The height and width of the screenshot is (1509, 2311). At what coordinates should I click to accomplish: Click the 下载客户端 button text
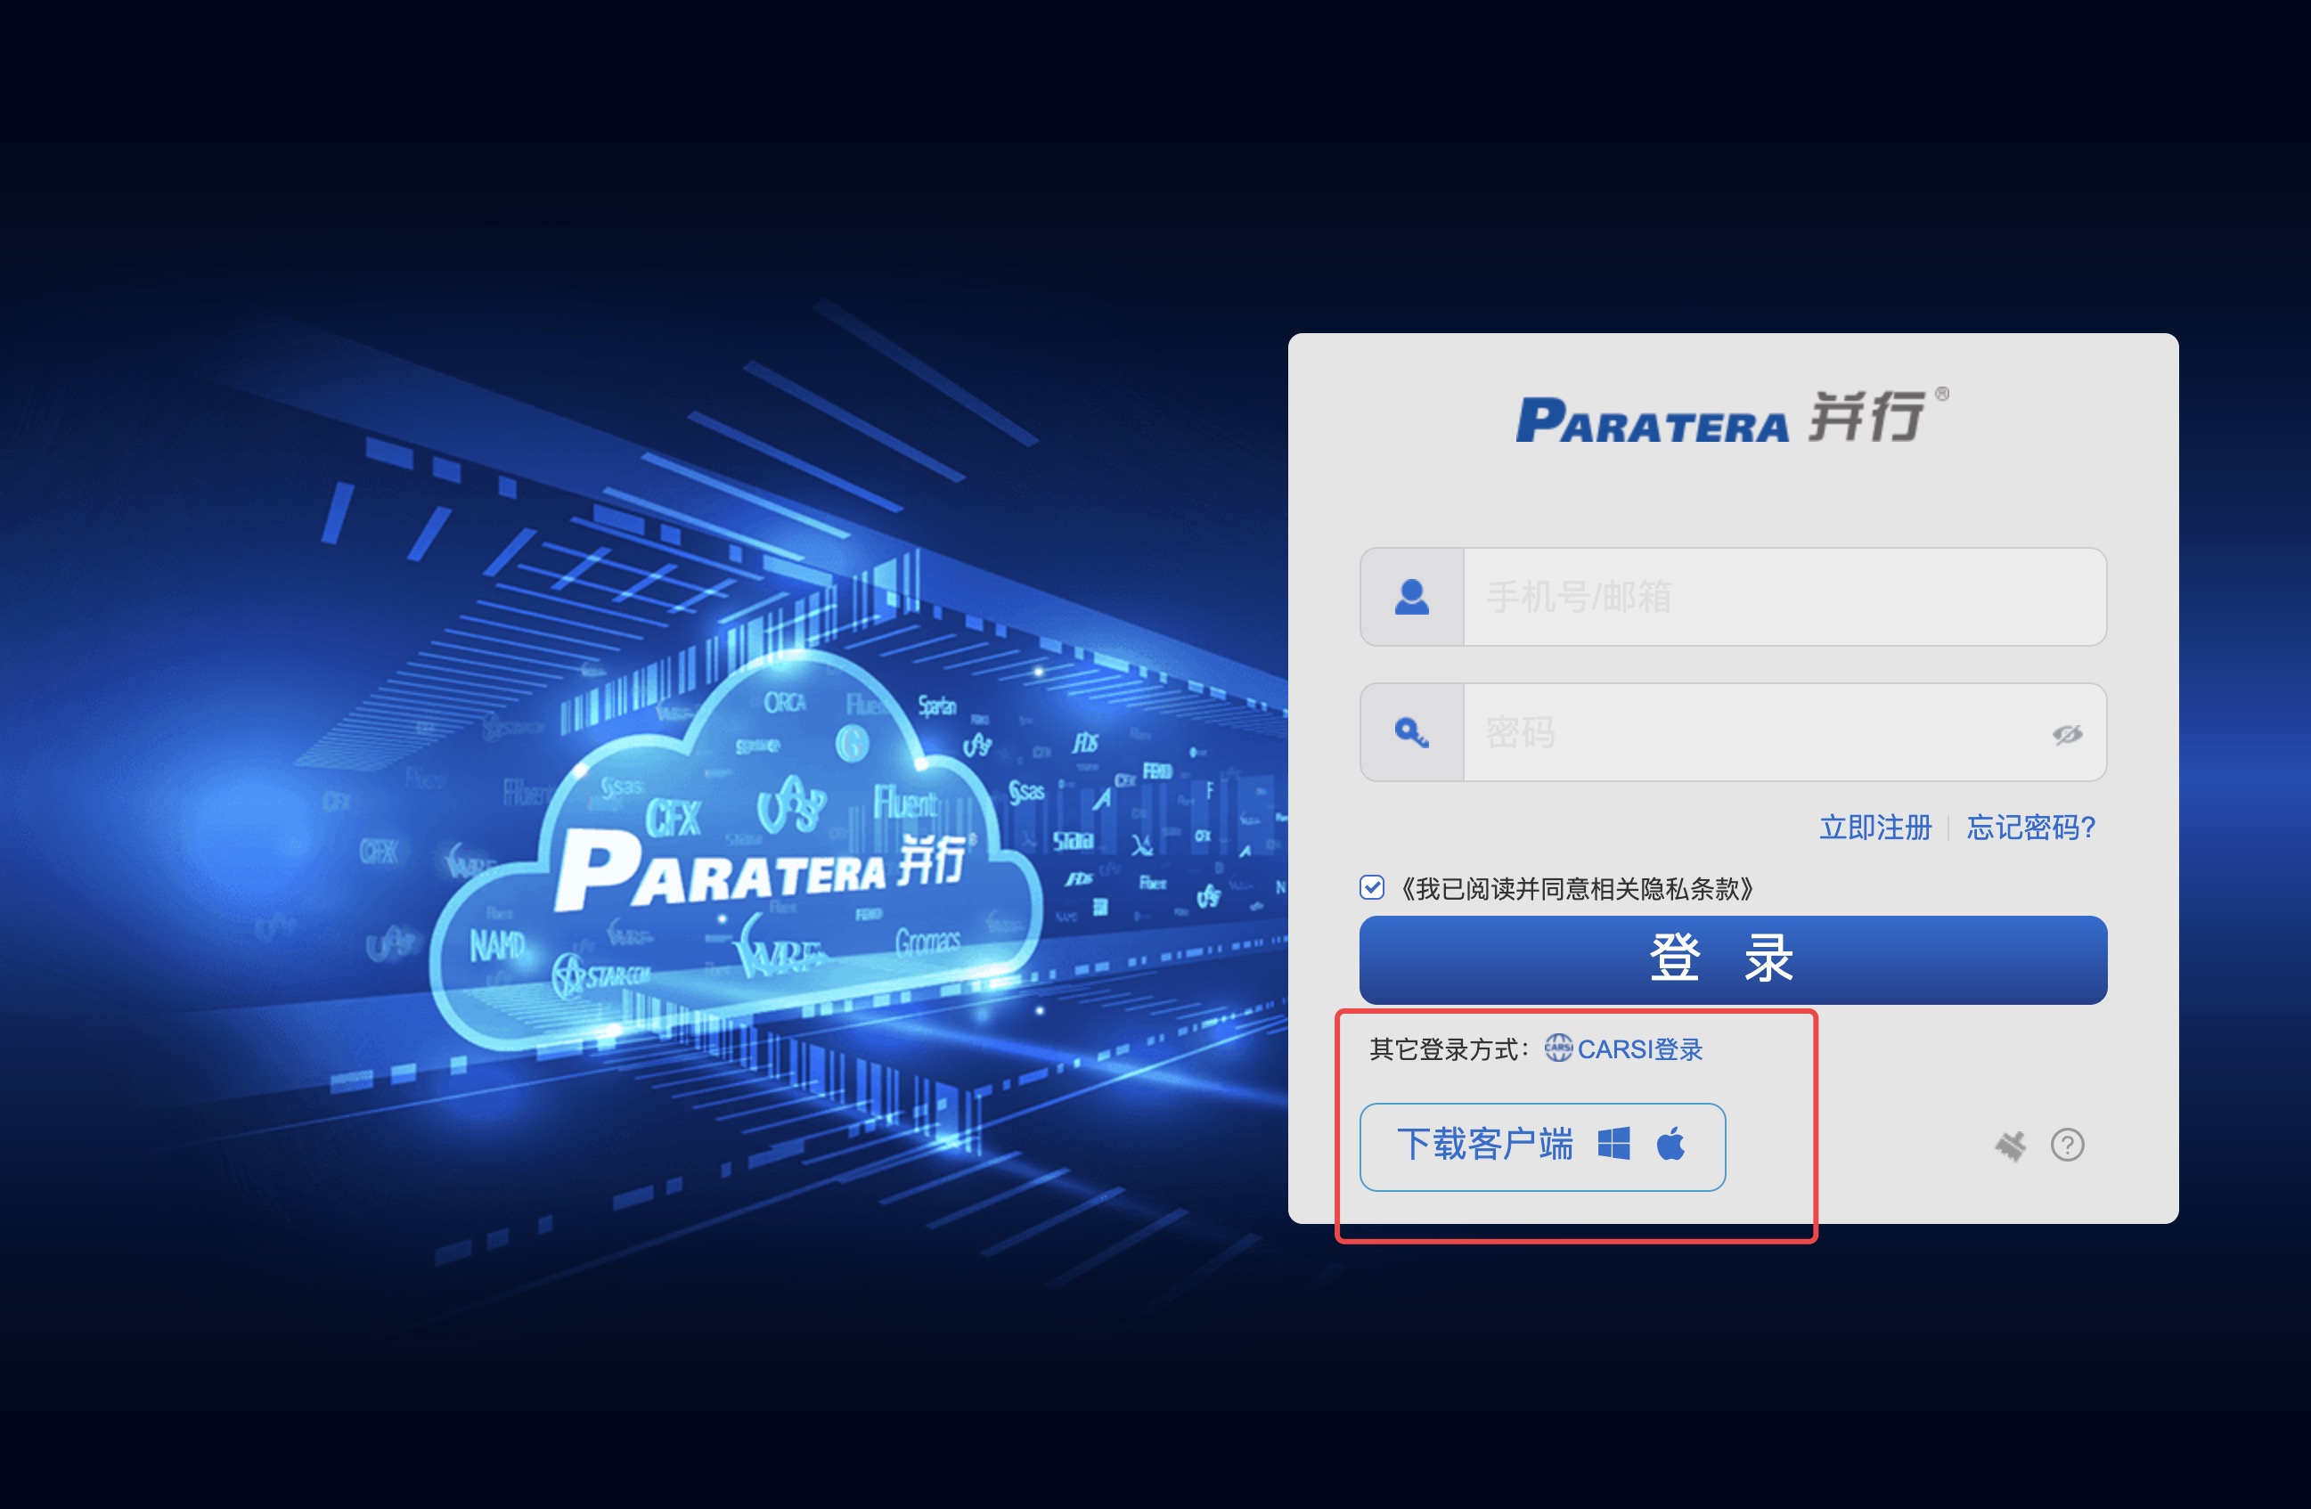tap(1484, 1145)
